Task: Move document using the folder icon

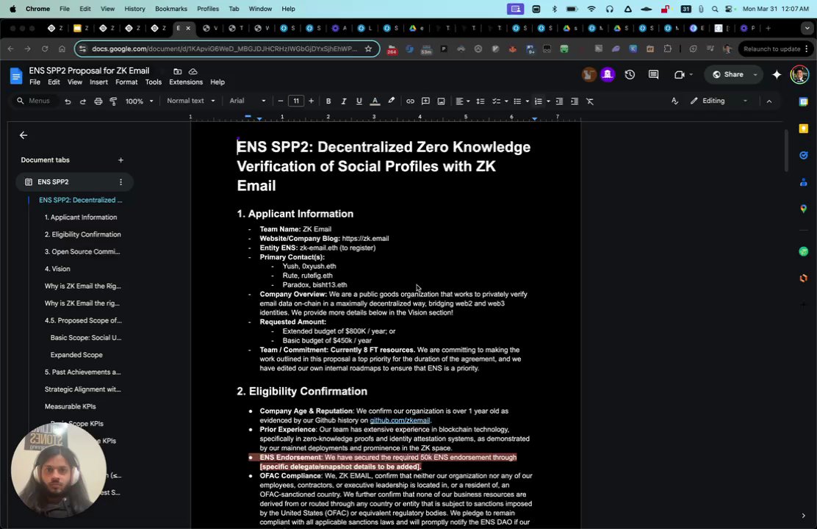Action: tap(178, 71)
